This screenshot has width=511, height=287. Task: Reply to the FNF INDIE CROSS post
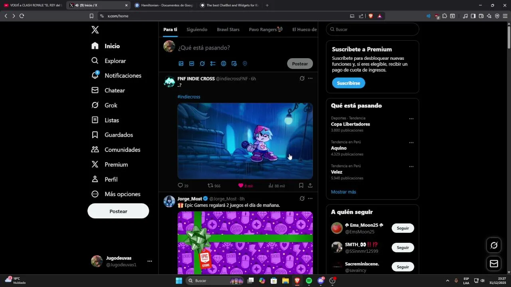click(183, 186)
